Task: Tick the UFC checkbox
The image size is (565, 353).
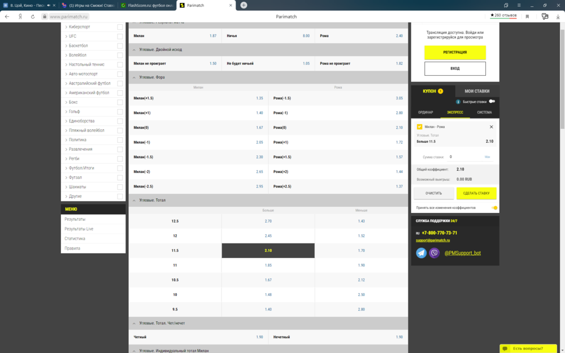Action: point(120,36)
